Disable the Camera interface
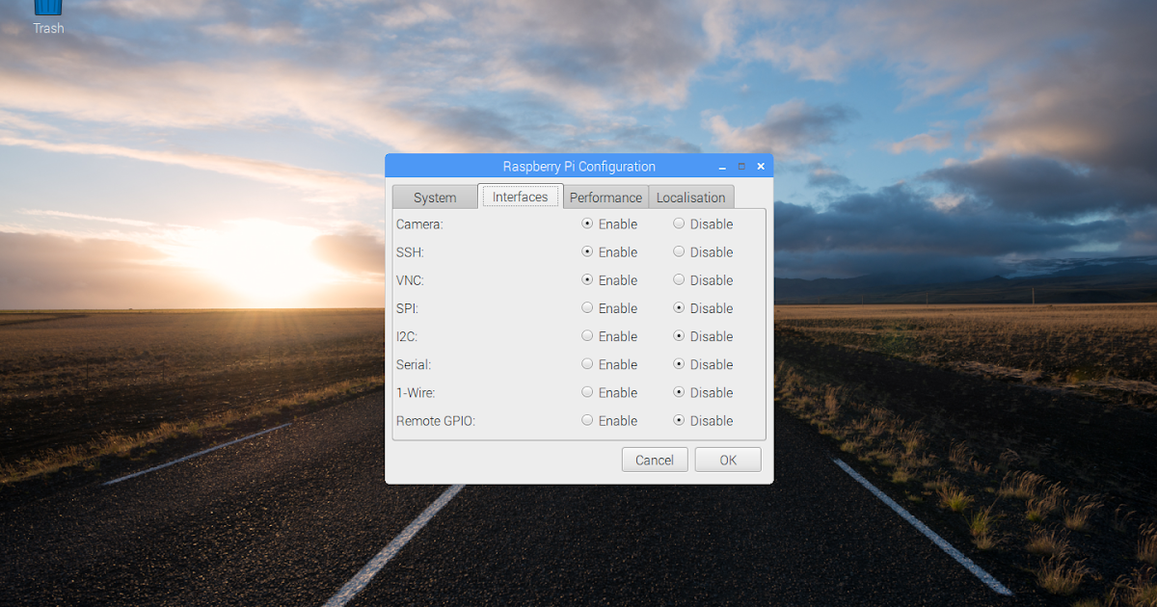 (x=679, y=224)
